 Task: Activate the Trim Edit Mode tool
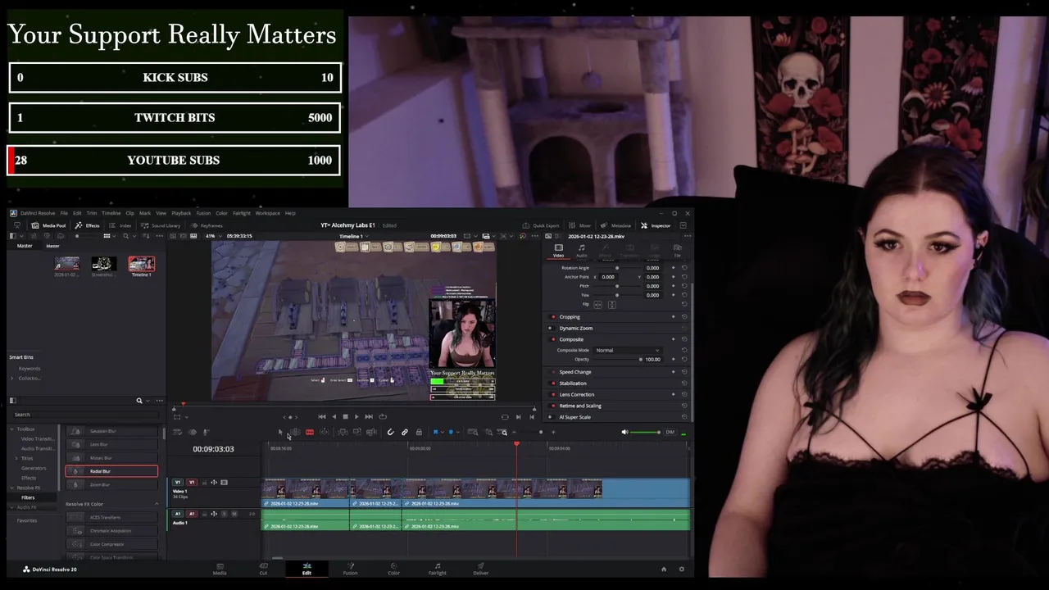295,432
